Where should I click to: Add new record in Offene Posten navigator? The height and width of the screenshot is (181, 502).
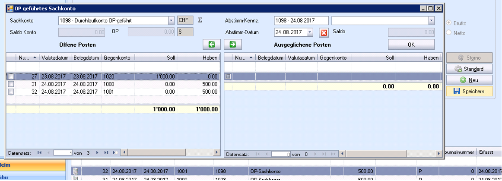tap(115, 153)
